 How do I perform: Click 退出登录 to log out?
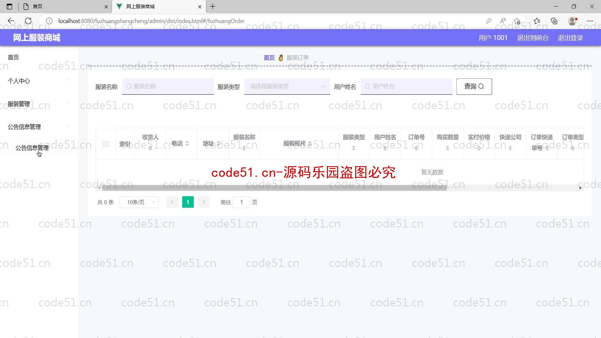pos(570,38)
